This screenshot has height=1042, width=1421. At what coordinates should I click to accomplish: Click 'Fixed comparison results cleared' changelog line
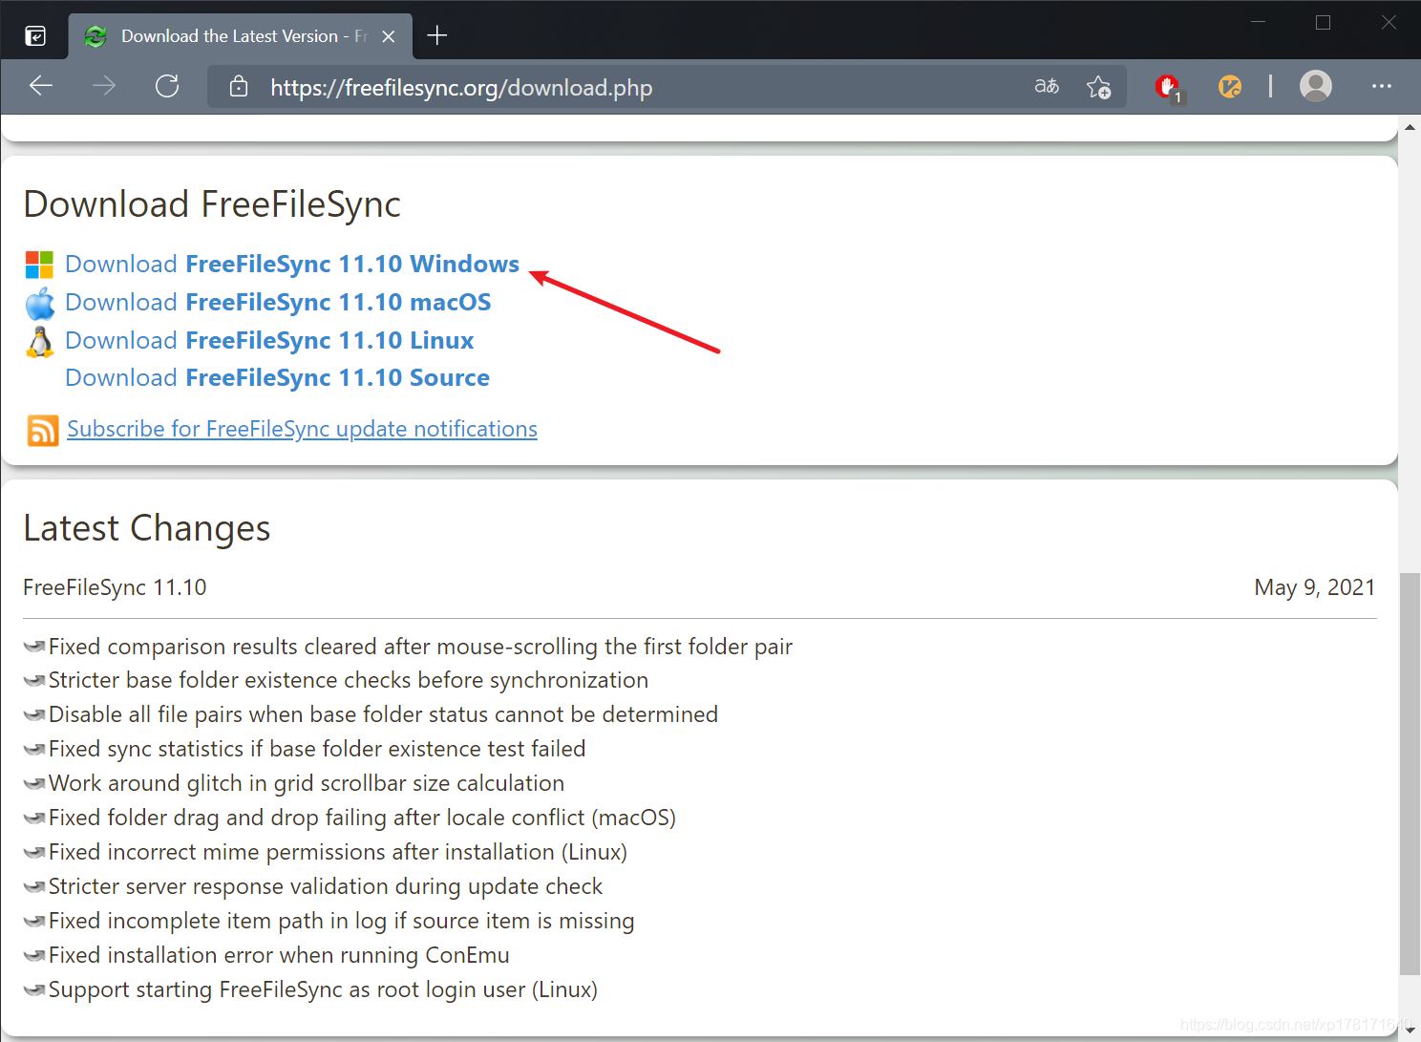tap(420, 647)
